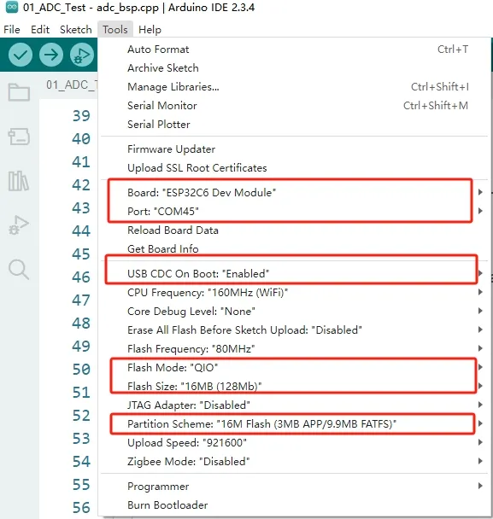Open the Library Manager books icon
The width and height of the screenshot is (493, 519).
[x=19, y=181]
